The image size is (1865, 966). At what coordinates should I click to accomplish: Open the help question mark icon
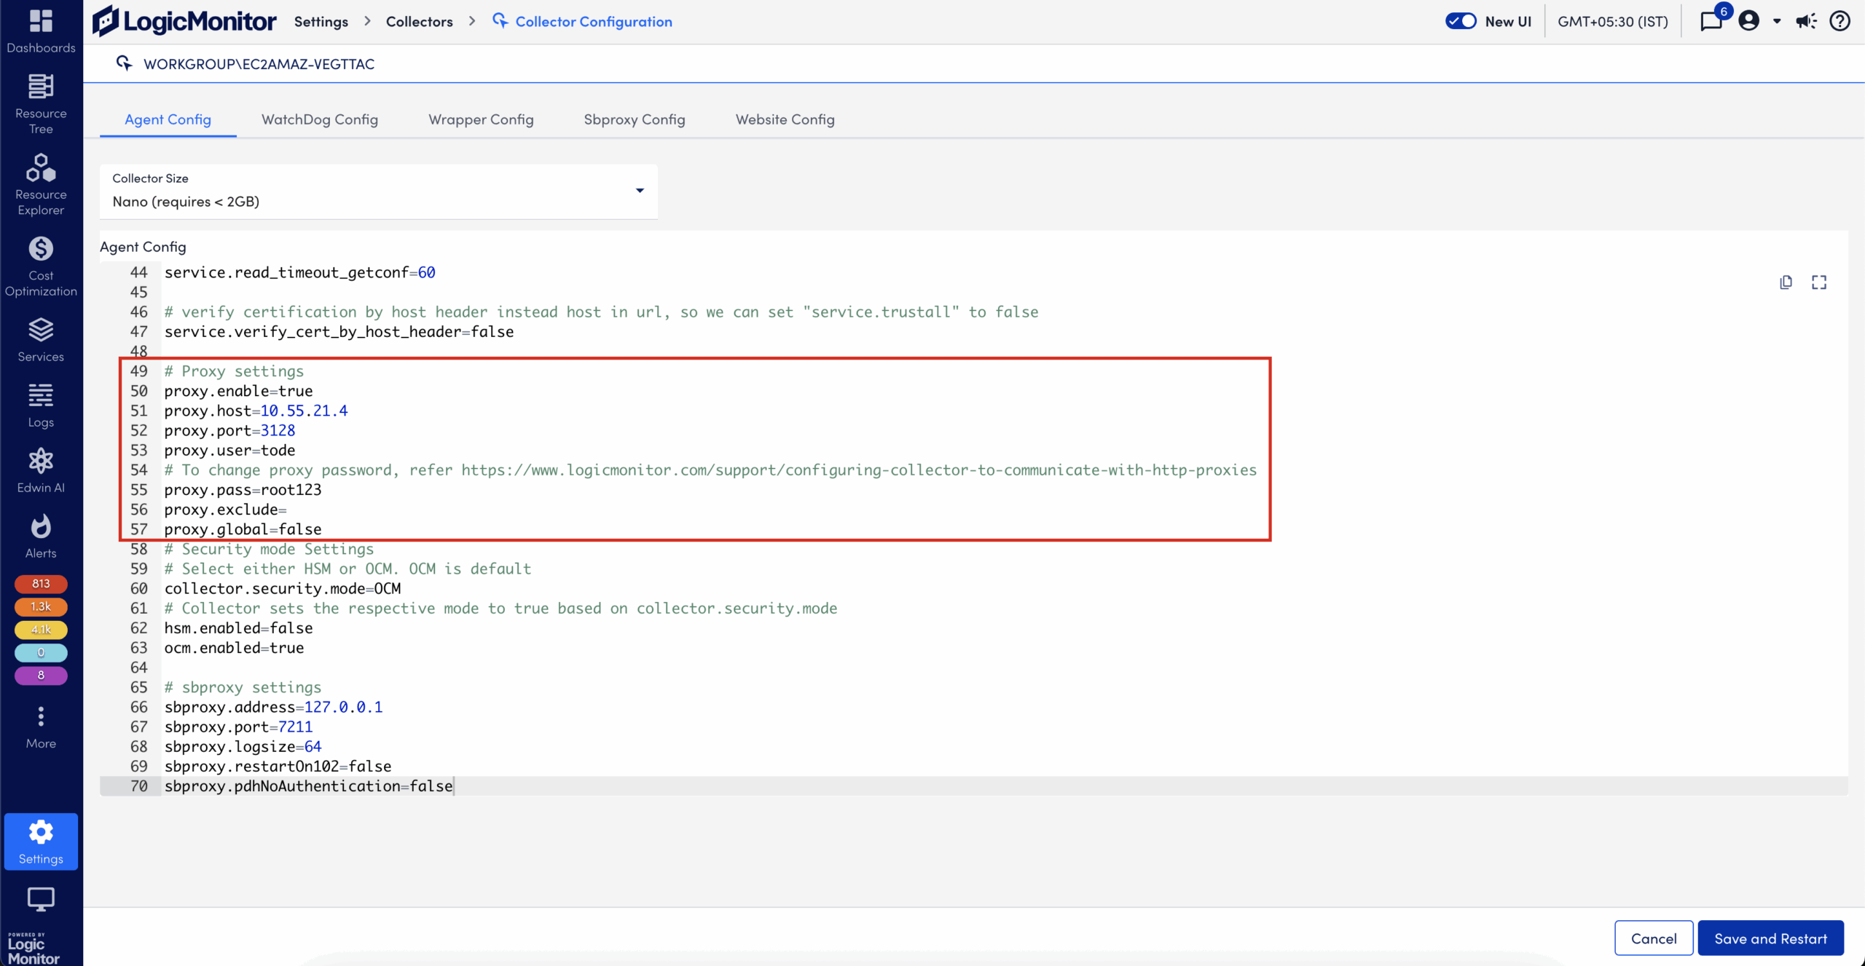coord(1840,21)
